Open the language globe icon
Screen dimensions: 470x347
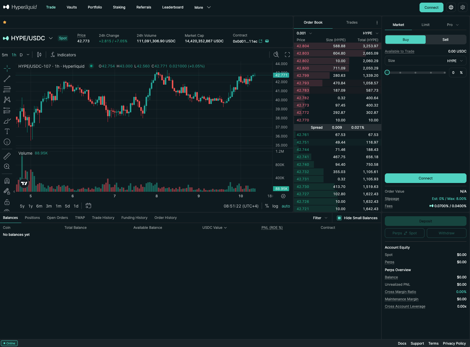[x=451, y=8]
